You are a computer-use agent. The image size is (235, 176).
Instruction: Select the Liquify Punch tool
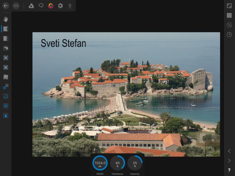[6, 68]
